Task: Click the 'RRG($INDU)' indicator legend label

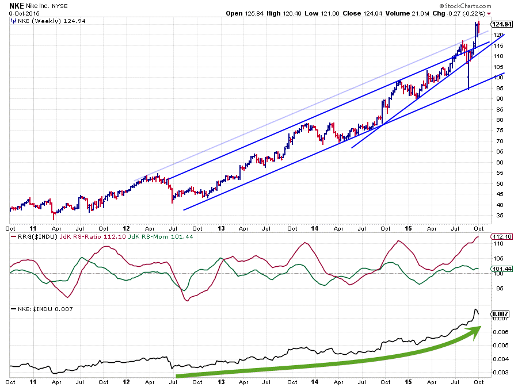Action: coord(37,236)
